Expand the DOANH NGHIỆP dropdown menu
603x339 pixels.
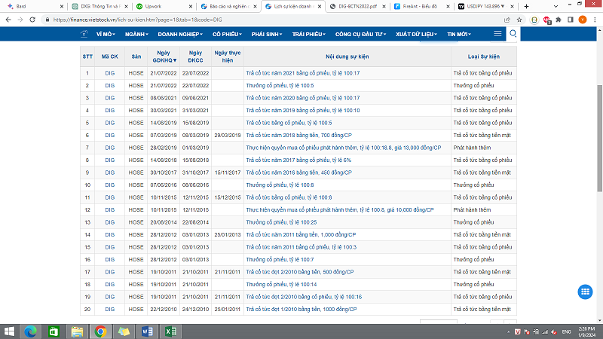coord(181,34)
